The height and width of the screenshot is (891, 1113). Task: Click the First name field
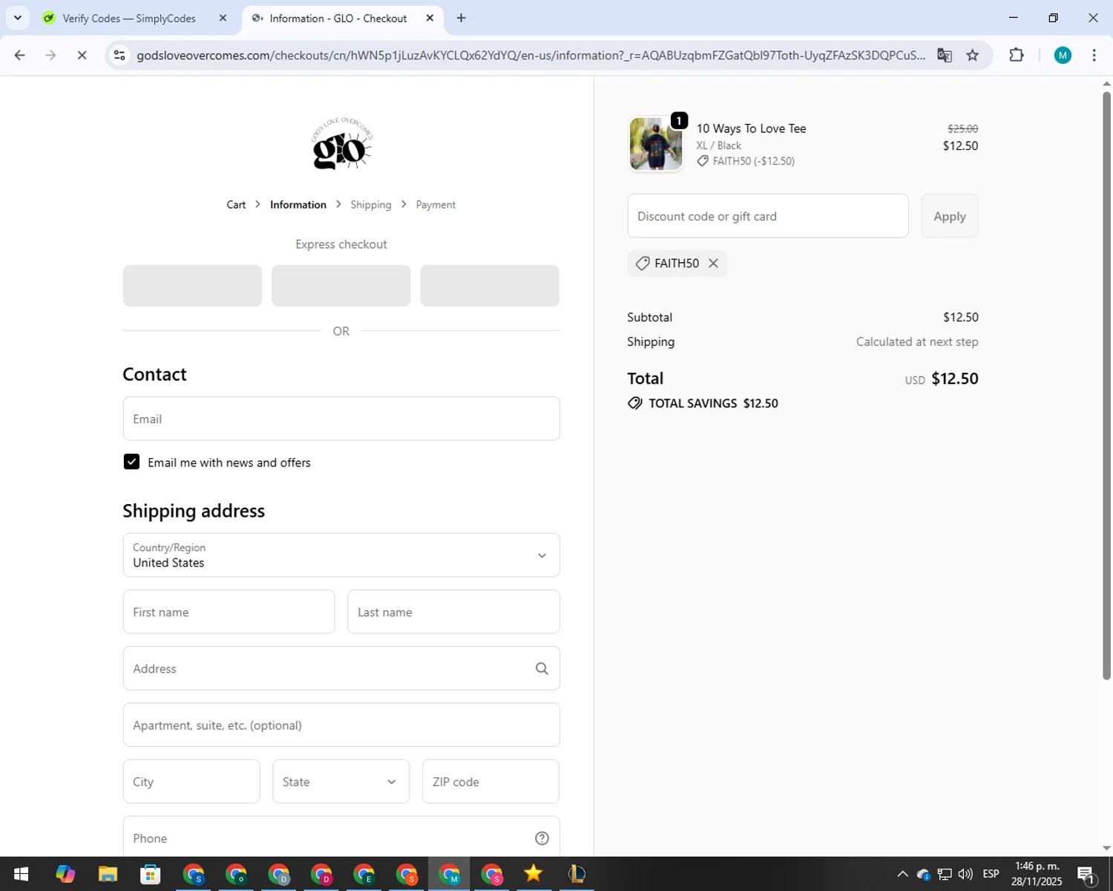[x=229, y=612]
